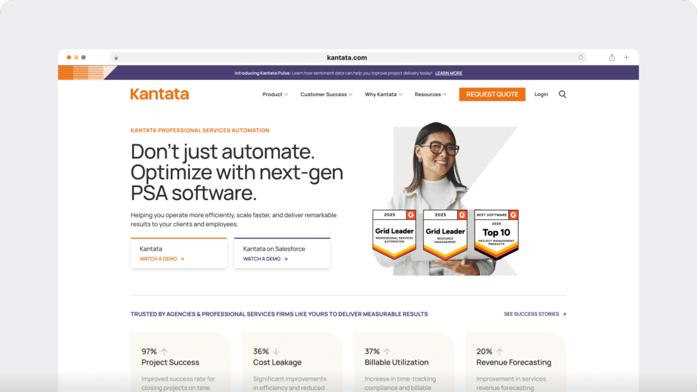
Task: Expand the Product navigation dropdown
Action: [275, 95]
